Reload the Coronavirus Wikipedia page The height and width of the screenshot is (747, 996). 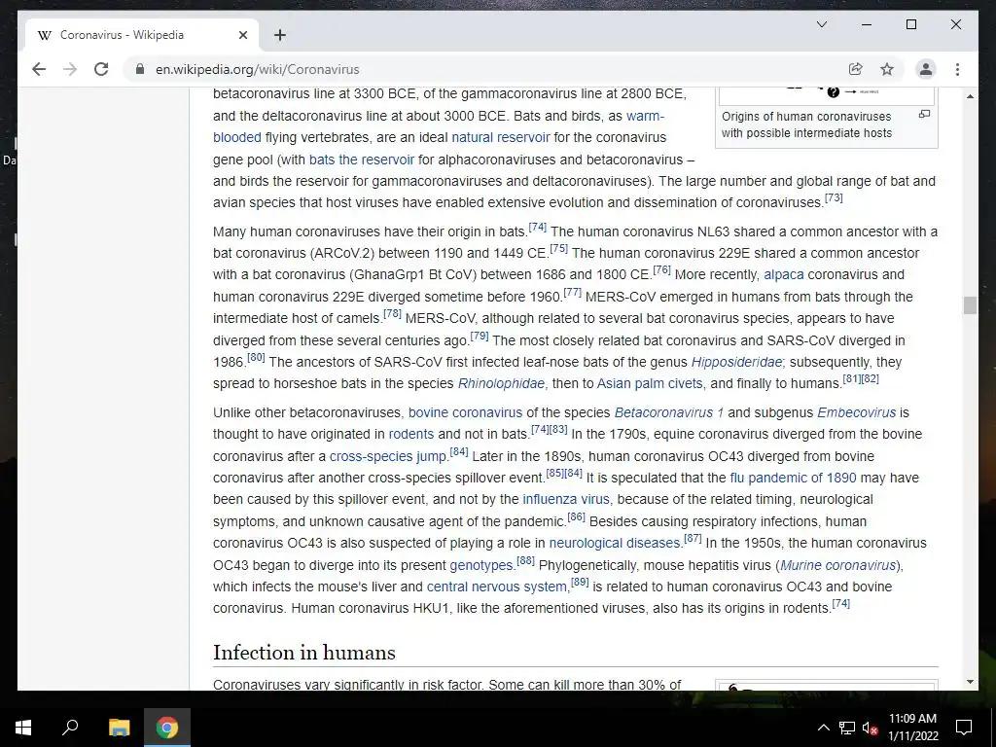pos(101,69)
